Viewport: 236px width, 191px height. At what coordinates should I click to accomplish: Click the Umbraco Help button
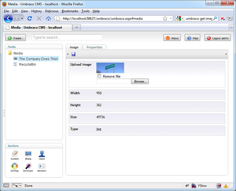coord(192,38)
